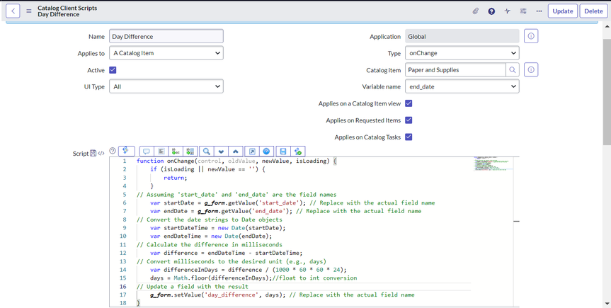The height and width of the screenshot is (308, 611).
Task: Click the Replace toolbar icon
Action: coord(176,152)
